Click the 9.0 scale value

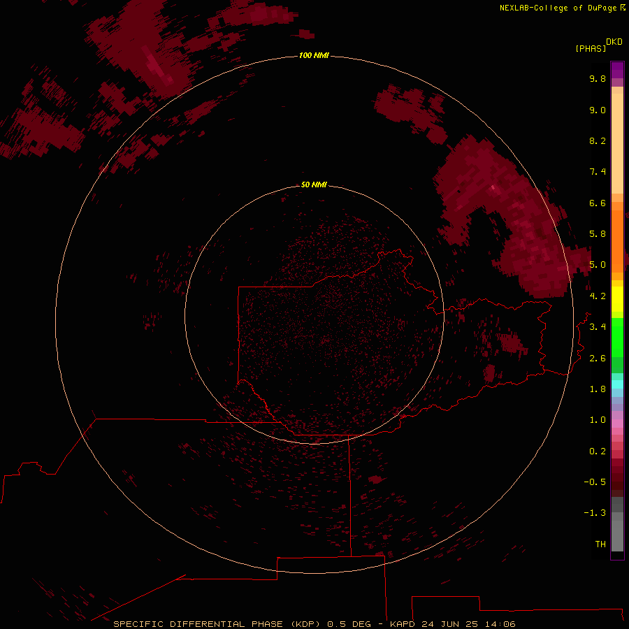point(598,110)
